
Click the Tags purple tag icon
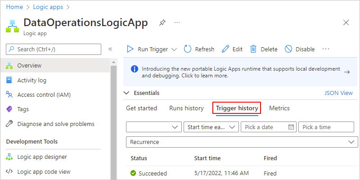click(x=9, y=109)
